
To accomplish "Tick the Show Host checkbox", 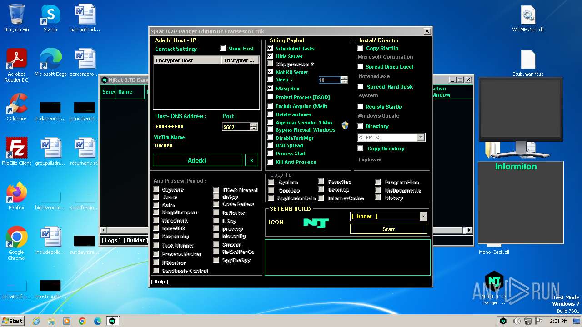I will (223, 48).
